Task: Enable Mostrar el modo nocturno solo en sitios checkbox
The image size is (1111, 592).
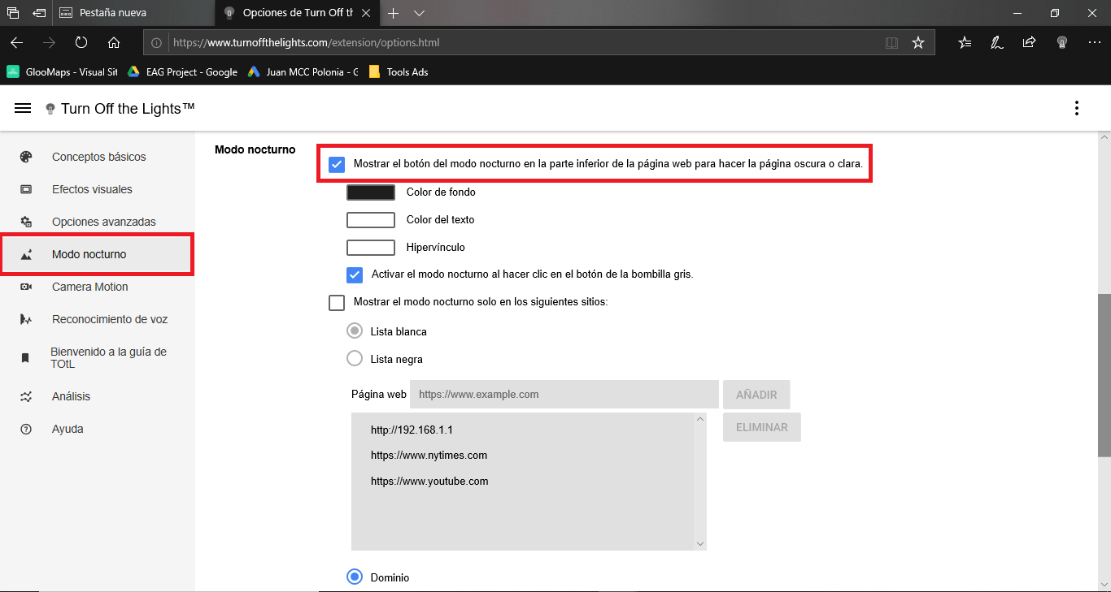Action: [337, 302]
